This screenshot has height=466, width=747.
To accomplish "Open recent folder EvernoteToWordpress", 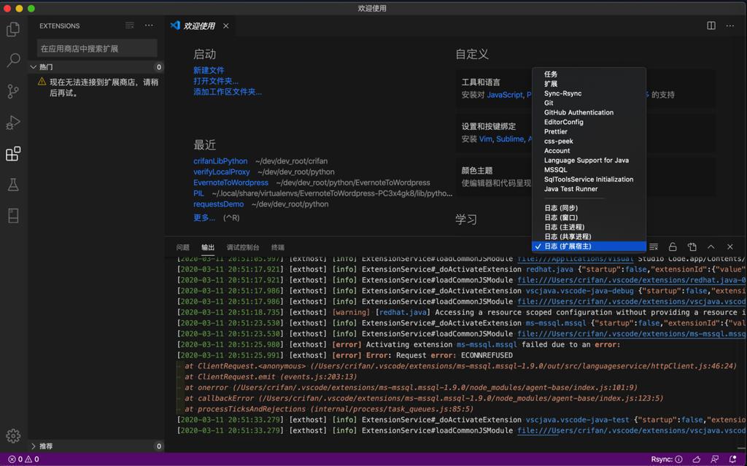I will 231,183.
